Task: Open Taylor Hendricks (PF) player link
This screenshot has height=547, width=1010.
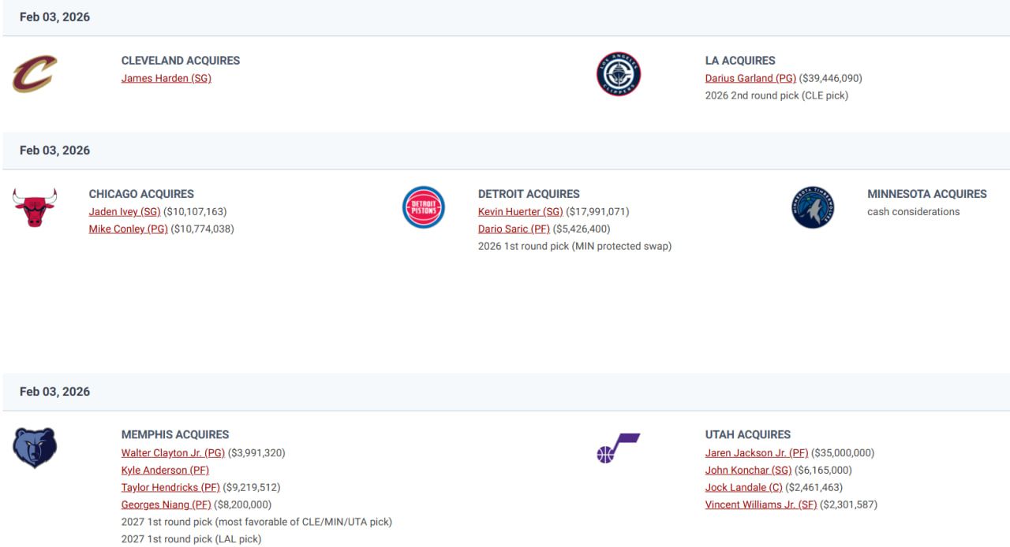Action: [170, 487]
